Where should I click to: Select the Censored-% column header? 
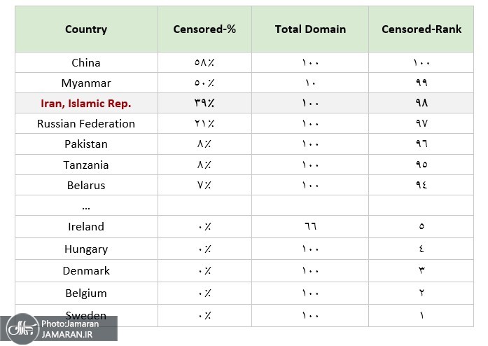[x=204, y=29]
